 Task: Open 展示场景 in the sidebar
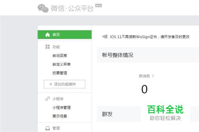click(x=60, y=116)
